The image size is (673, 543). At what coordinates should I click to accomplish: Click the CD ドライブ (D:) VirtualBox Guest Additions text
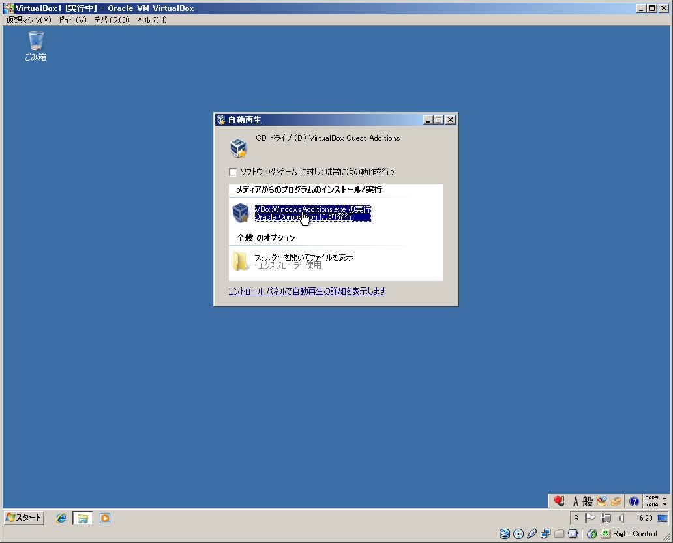(328, 138)
